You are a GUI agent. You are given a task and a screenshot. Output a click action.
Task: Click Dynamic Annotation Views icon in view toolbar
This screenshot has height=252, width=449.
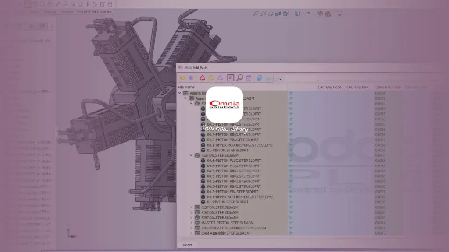click(x=285, y=14)
